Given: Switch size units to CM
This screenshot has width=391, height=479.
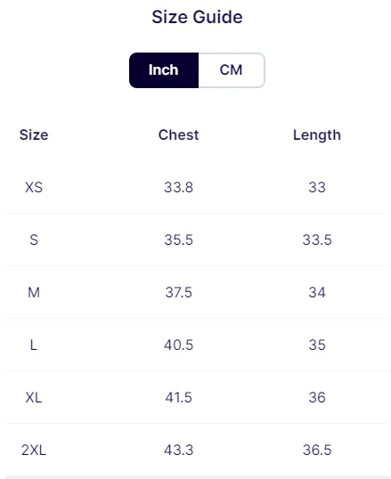Looking at the screenshot, I should 232,70.
